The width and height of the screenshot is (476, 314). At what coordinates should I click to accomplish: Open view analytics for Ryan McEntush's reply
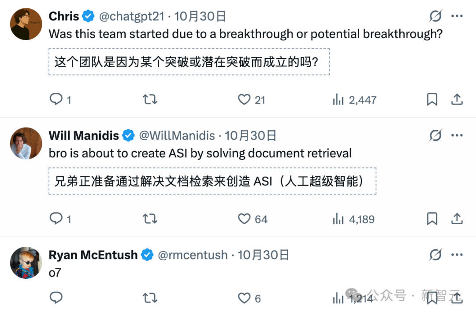tap(338, 298)
